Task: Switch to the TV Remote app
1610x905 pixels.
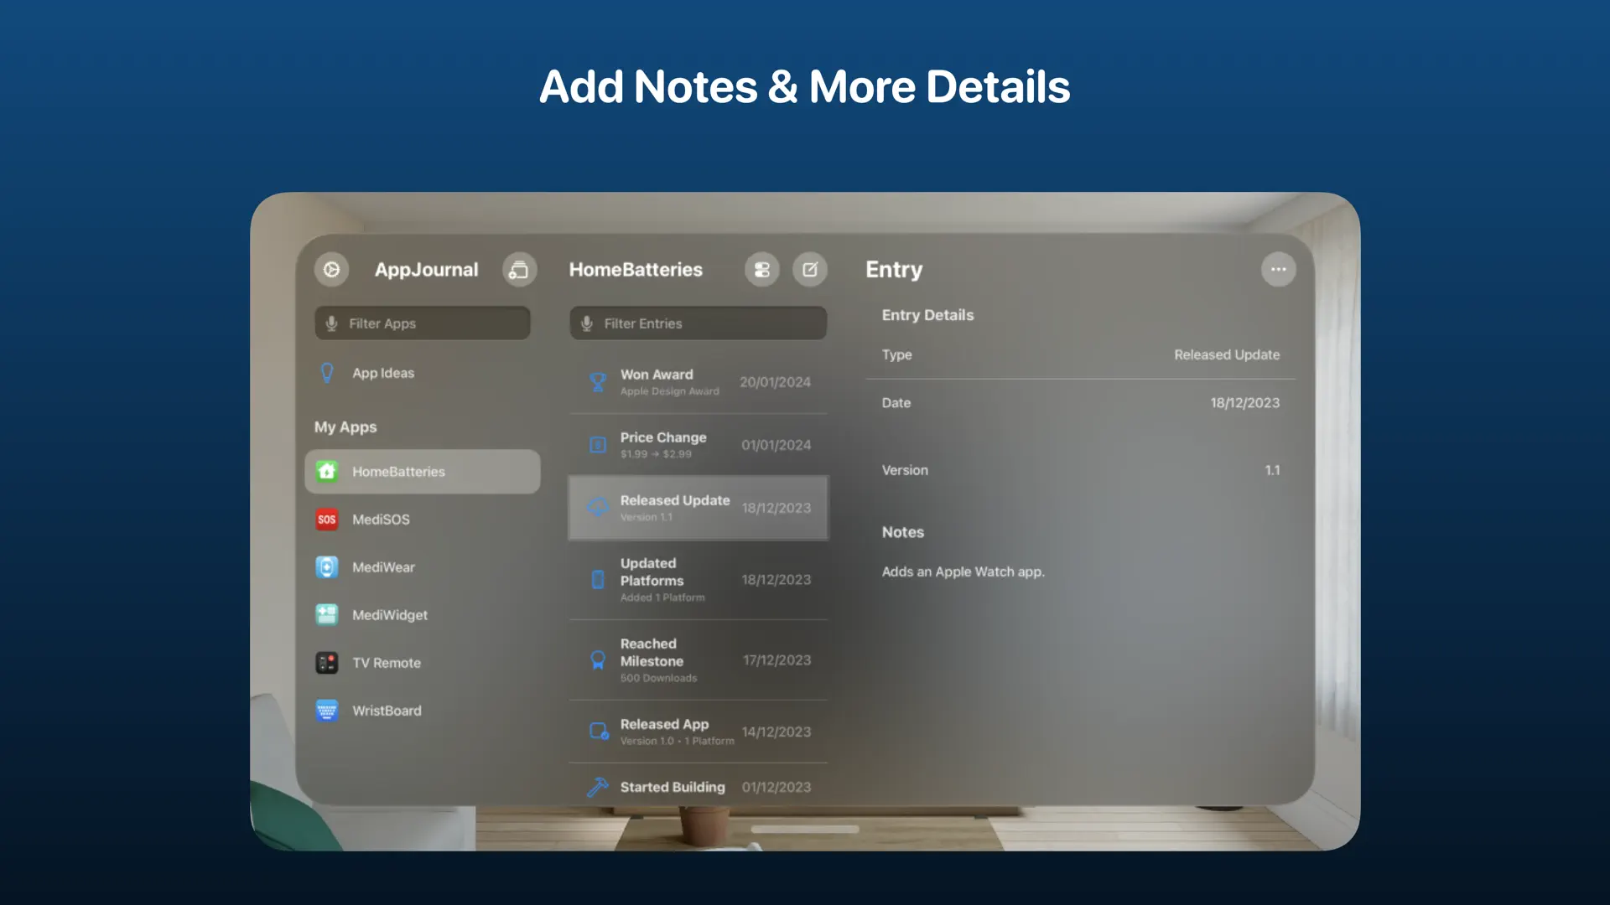Action: tap(386, 663)
